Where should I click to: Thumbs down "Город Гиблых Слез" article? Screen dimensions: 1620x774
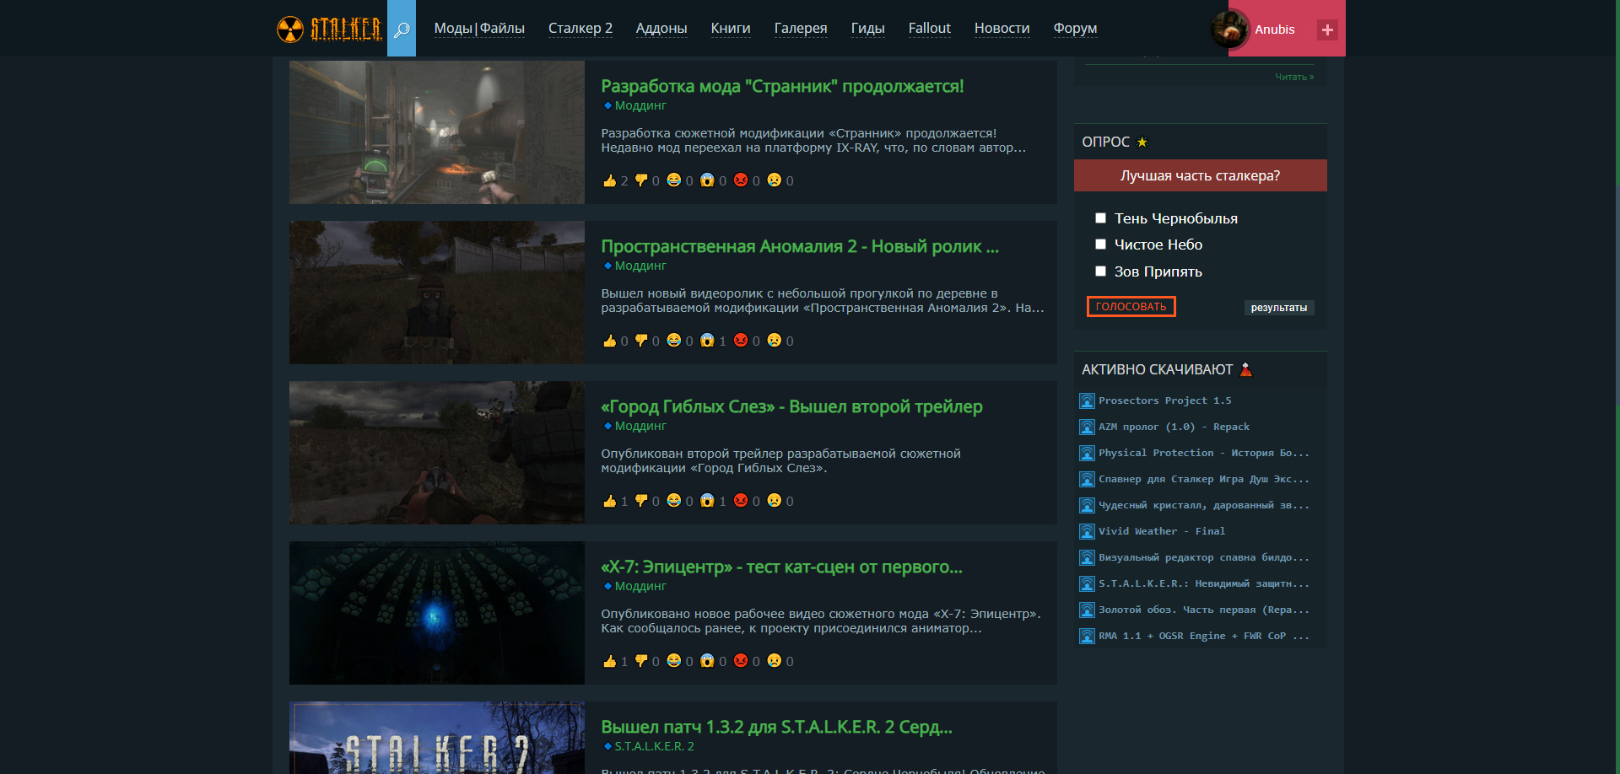click(x=641, y=501)
